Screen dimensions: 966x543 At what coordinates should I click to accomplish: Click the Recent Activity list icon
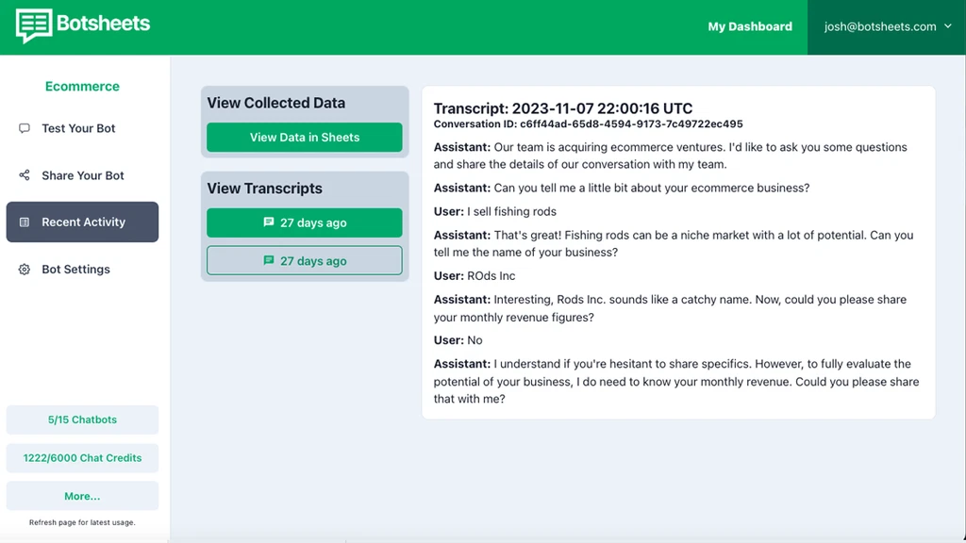click(x=25, y=222)
